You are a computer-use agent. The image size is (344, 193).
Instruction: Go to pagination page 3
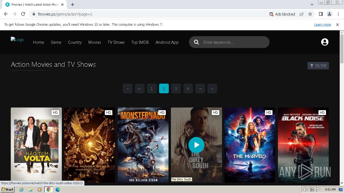[176, 88]
